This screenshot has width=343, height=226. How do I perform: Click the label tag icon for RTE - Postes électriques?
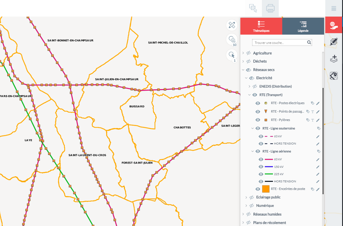312,103
